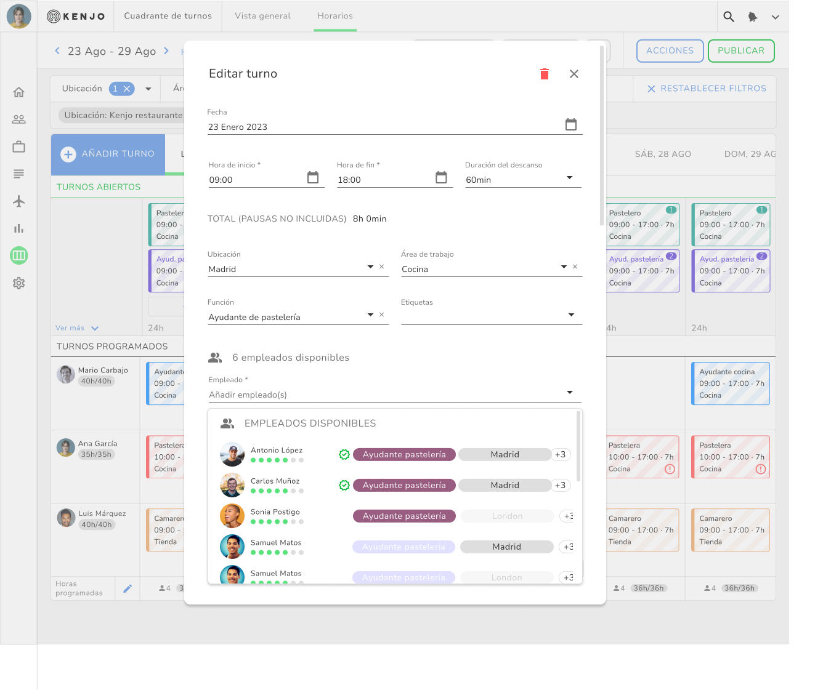Click the user profile avatar at top left

pyautogui.click(x=19, y=17)
